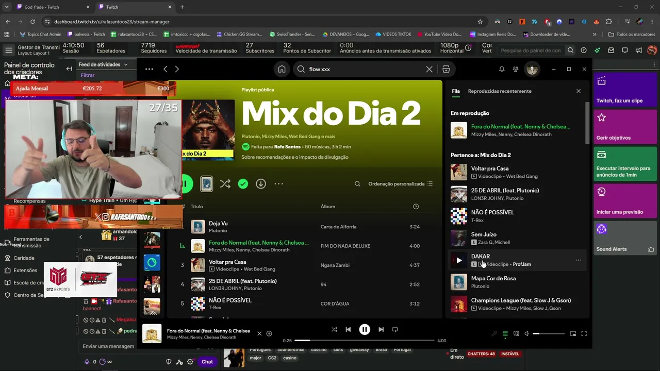
Task: Switch to 'Reproduzidas recentemente' tab
Action: [500, 91]
